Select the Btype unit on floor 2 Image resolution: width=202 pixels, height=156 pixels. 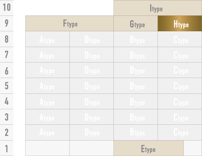(136, 132)
